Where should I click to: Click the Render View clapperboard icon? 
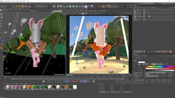125,6
